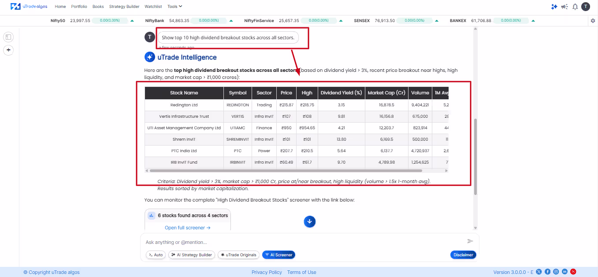Click the Market Cap (Cr) column header
The height and width of the screenshot is (277, 598).
pyautogui.click(x=386, y=93)
